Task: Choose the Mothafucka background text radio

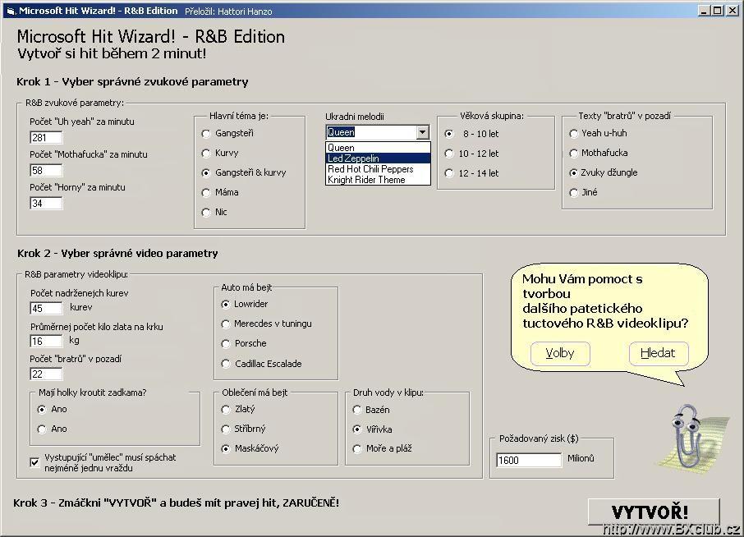Action: (x=574, y=154)
